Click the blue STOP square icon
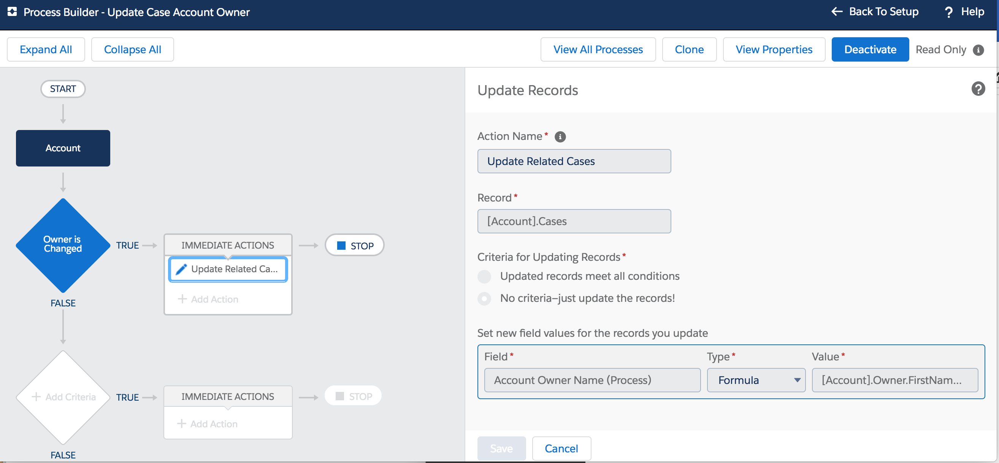The height and width of the screenshot is (463, 999). [341, 246]
